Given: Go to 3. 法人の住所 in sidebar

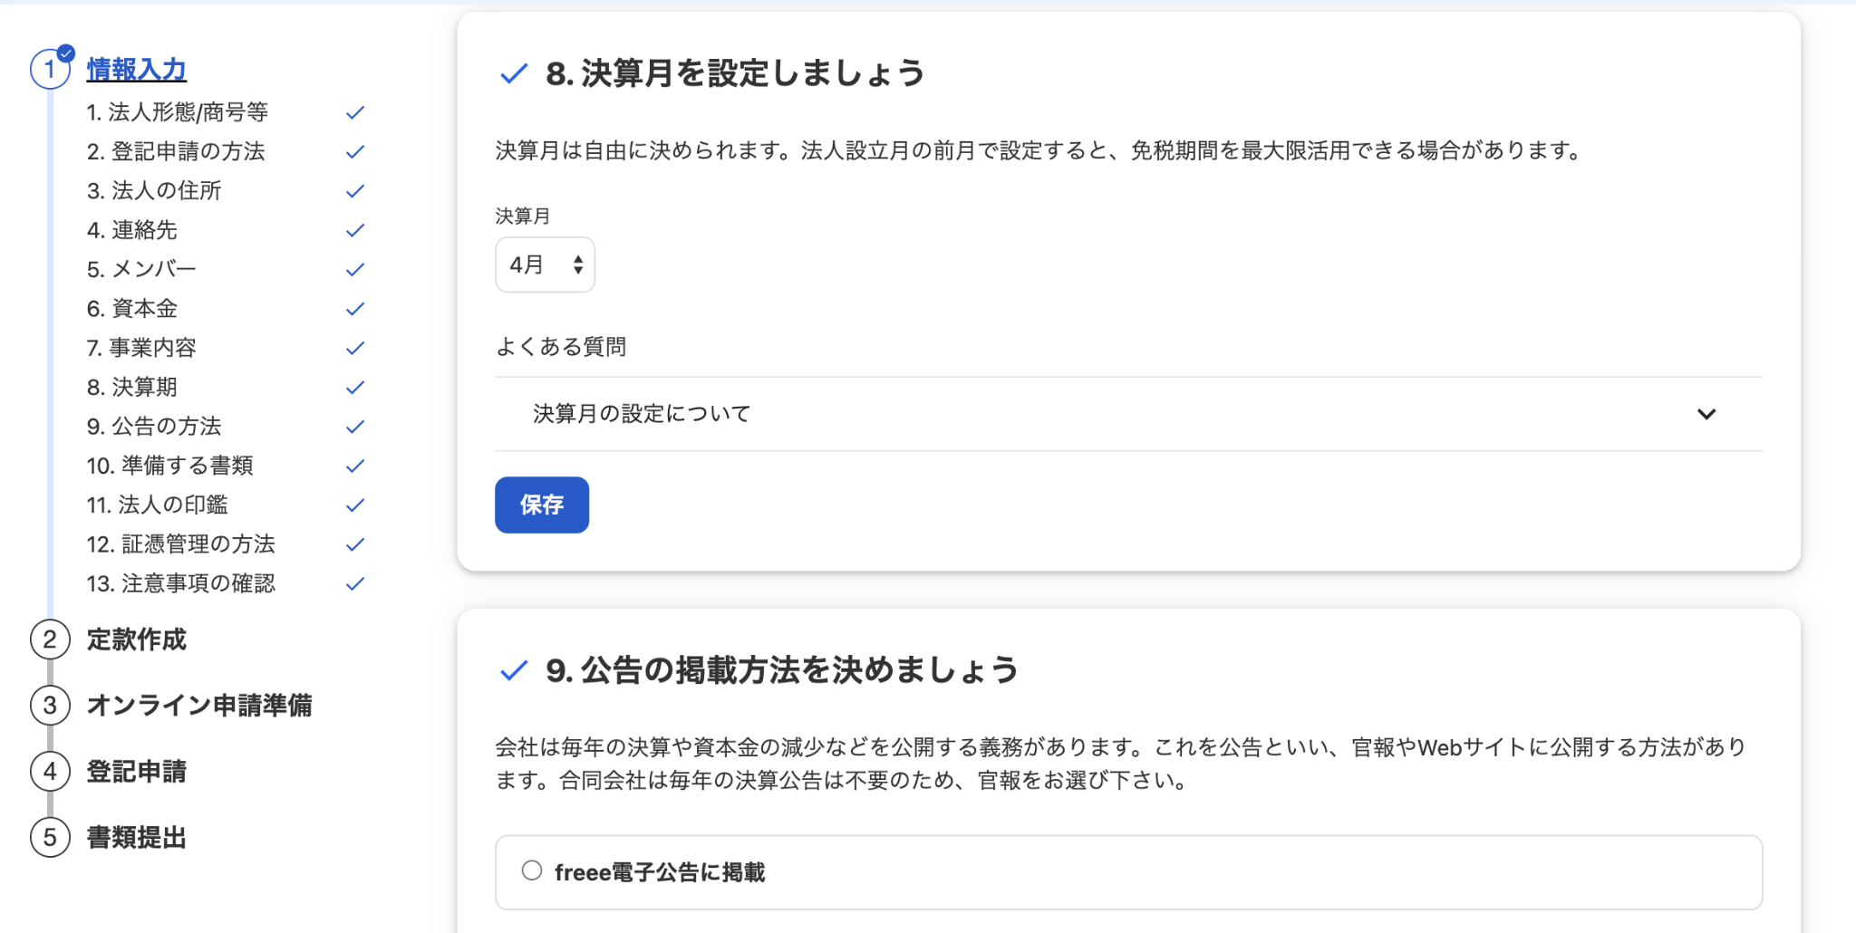Looking at the screenshot, I should pos(154,190).
